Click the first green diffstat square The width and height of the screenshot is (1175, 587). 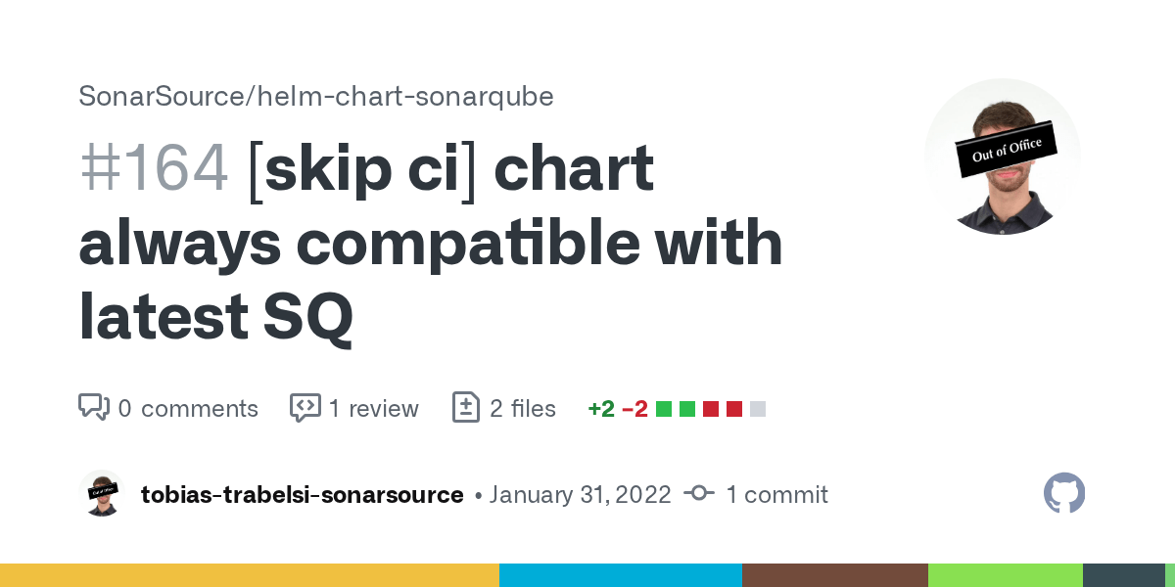(664, 409)
